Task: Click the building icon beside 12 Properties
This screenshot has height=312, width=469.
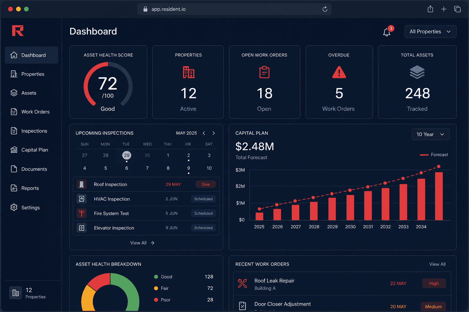Action: coord(16,293)
